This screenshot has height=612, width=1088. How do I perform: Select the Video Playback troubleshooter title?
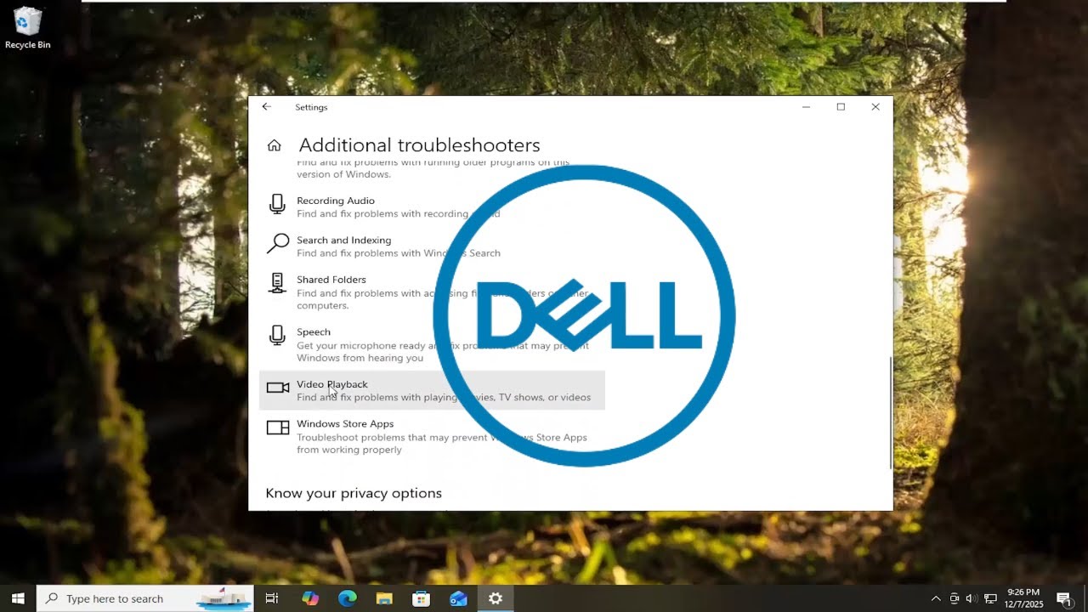pos(332,384)
